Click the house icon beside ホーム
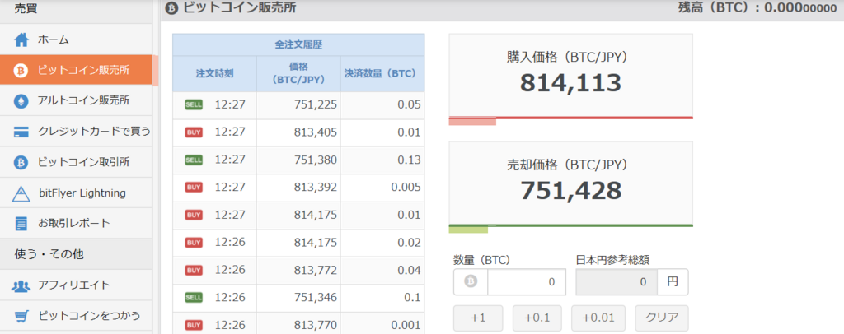844x334 pixels. tap(21, 39)
